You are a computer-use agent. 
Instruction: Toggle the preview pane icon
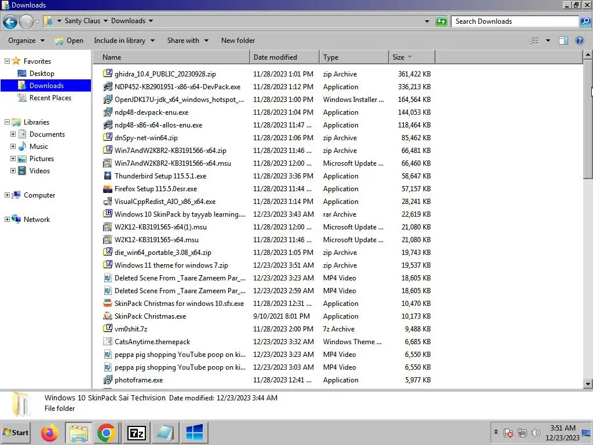click(x=563, y=41)
